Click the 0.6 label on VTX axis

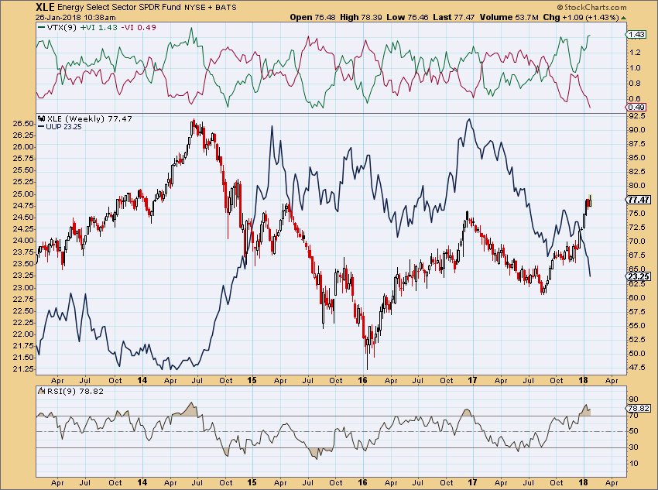tap(635, 98)
